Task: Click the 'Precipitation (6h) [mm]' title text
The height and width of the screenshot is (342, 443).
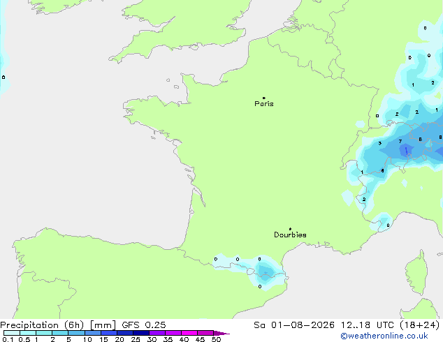Action: pyautogui.click(x=58, y=325)
